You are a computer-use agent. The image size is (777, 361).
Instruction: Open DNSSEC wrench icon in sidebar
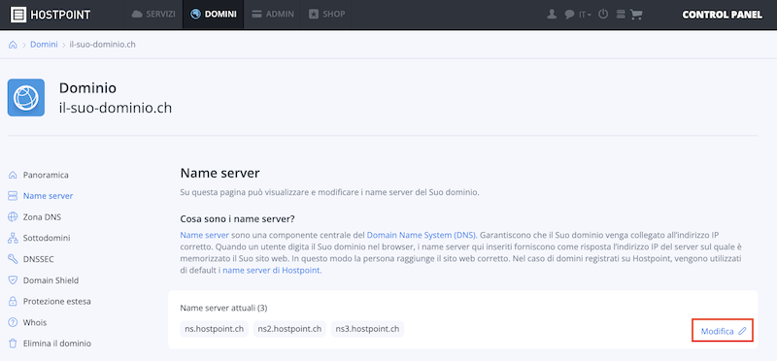pyautogui.click(x=13, y=259)
